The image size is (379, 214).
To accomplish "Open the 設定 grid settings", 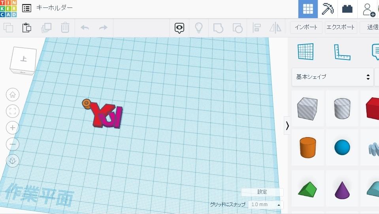I will point(262,192).
